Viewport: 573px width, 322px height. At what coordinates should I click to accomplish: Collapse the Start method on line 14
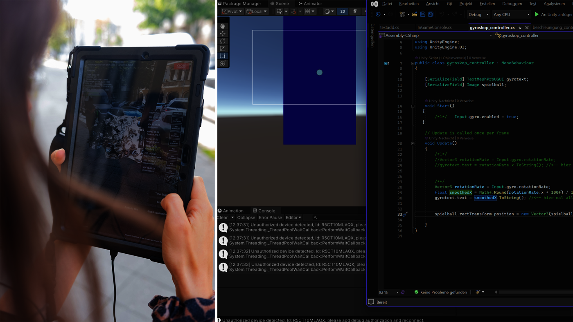(x=413, y=106)
